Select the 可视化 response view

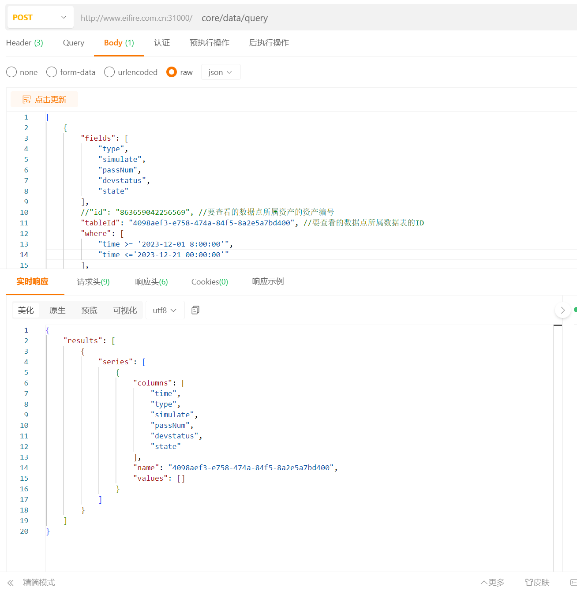[x=125, y=310]
